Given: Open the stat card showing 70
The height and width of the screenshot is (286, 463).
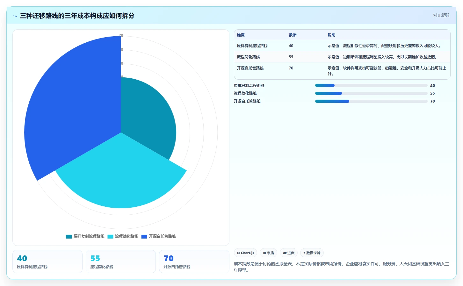Looking at the screenshot, I should click(194, 261).
